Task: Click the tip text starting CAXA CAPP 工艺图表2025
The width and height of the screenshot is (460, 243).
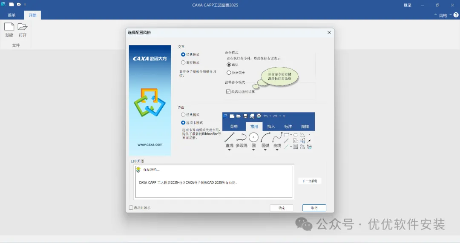Action: tap(188, 182)
